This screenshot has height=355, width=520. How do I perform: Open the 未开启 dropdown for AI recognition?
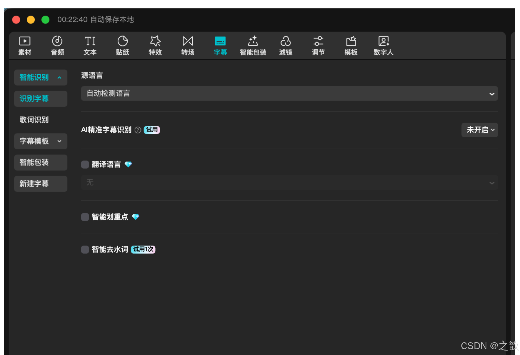[x=479, y=130]
